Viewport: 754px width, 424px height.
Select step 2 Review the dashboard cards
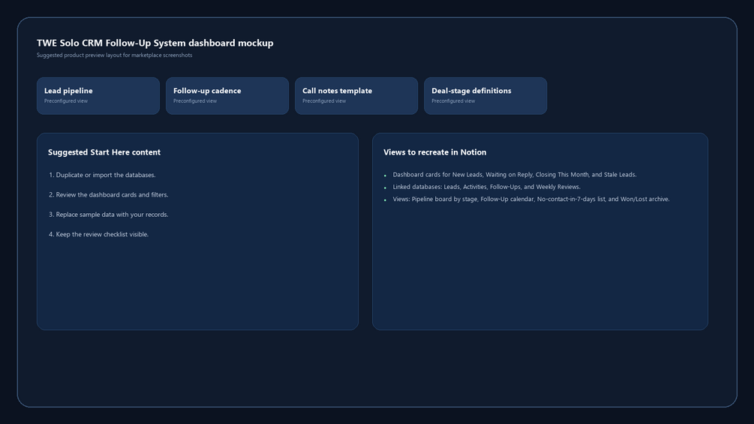(x=108, y=194)
